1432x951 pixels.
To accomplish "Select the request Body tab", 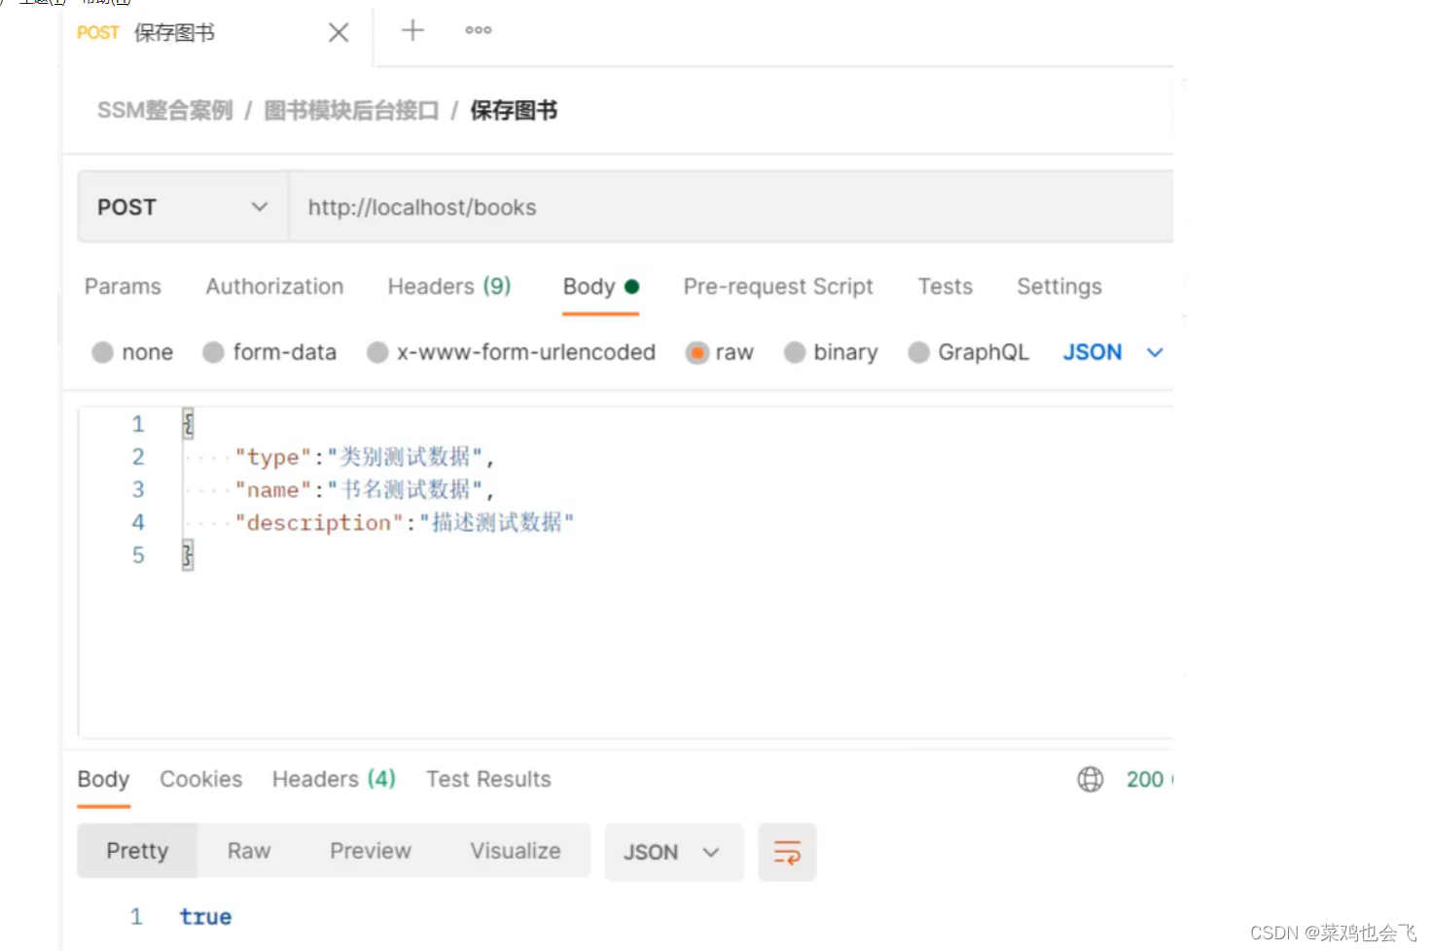I will [600, 287].
